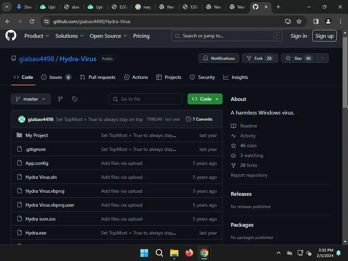The width and height of the screenshot is (348, 261).
Task: Expand the Solutions menu
Action: coord(69,36)
